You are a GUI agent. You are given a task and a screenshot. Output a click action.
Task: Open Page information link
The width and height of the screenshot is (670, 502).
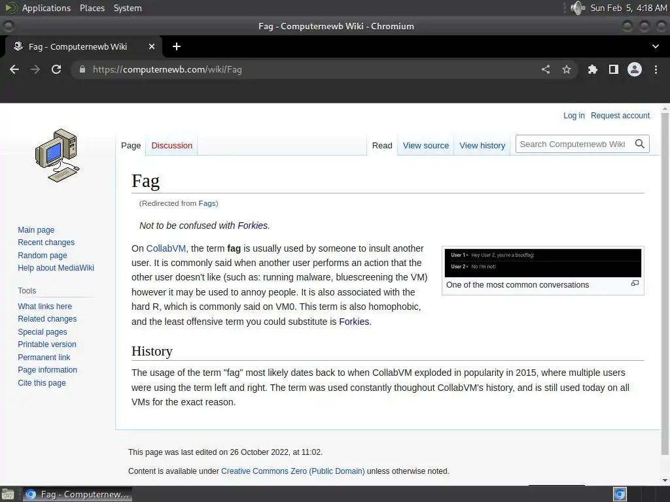[x=47, y=370]
